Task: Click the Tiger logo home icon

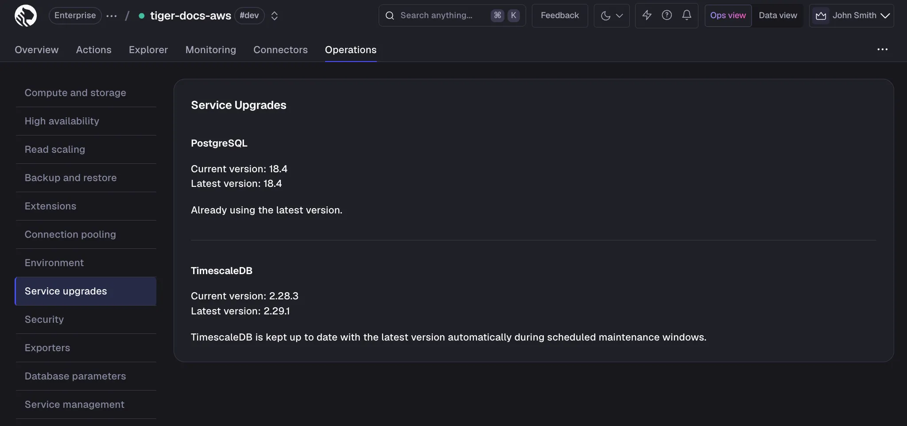Action: pos(26,15)
